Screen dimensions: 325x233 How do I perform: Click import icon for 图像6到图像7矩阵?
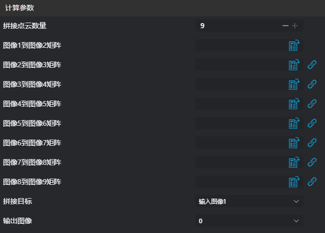(294, 143)
